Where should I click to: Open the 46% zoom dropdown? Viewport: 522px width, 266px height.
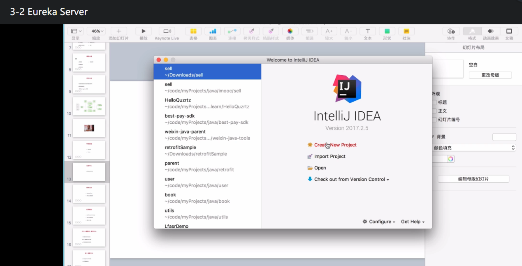(x=96, y=31)
